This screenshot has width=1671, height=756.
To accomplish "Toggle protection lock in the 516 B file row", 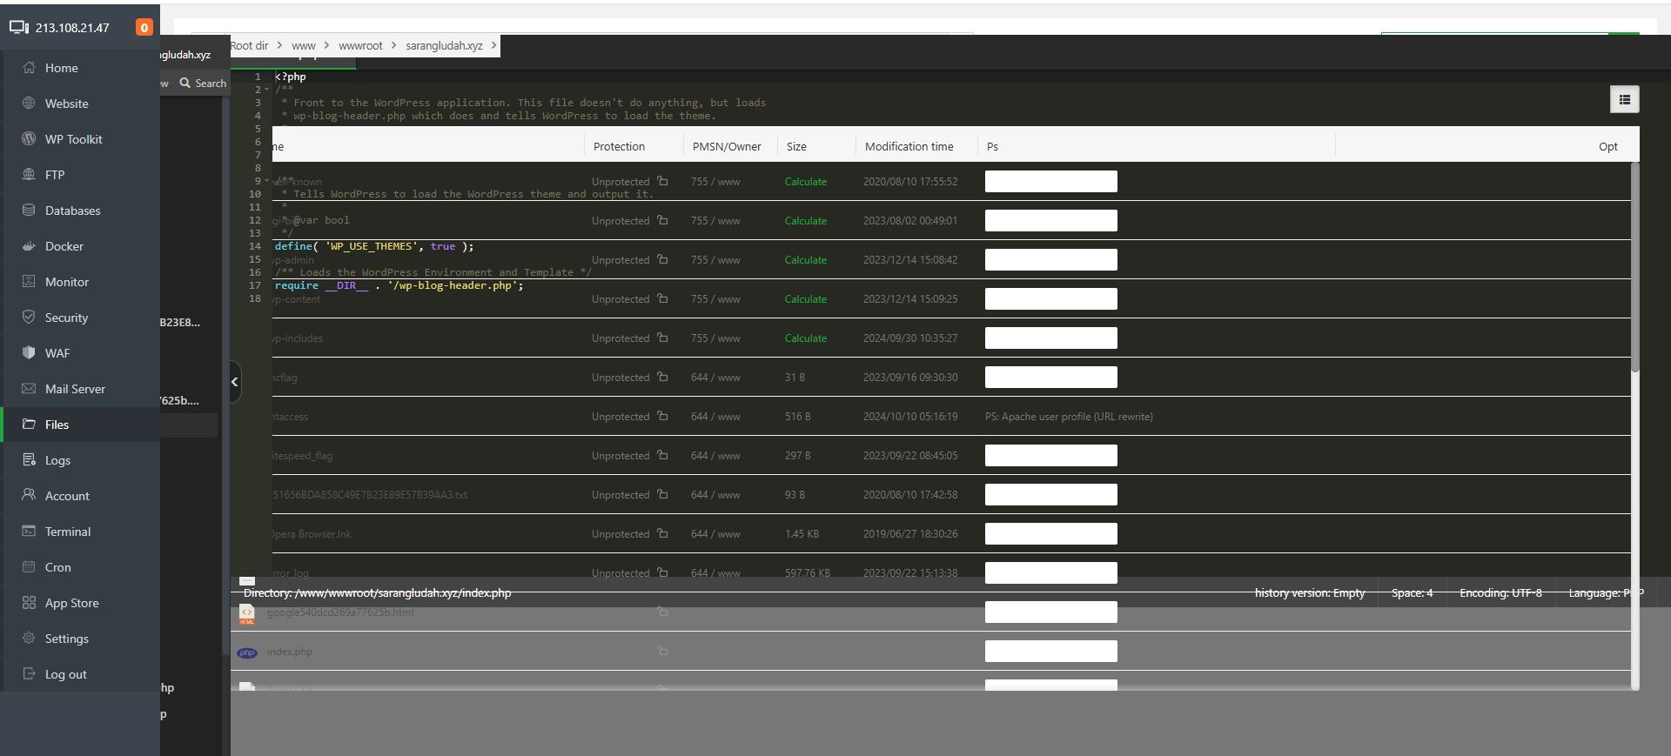I will [x=662, y=416].
